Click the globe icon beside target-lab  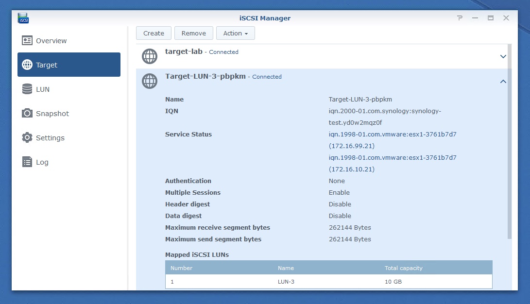[150, 56]
